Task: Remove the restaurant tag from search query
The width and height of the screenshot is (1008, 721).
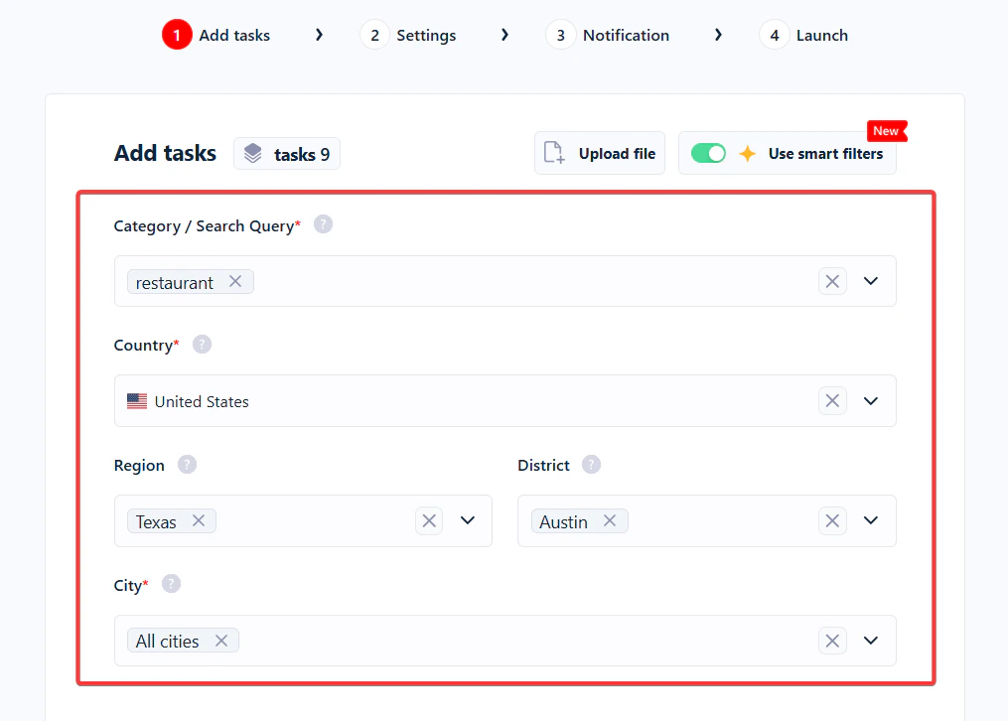Action: pos(235,281)
